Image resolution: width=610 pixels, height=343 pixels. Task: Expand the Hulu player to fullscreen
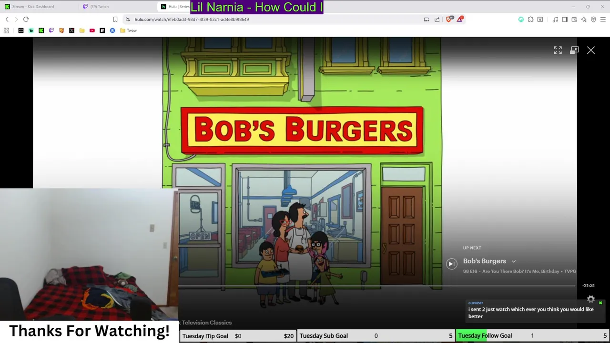pos(558,50)
